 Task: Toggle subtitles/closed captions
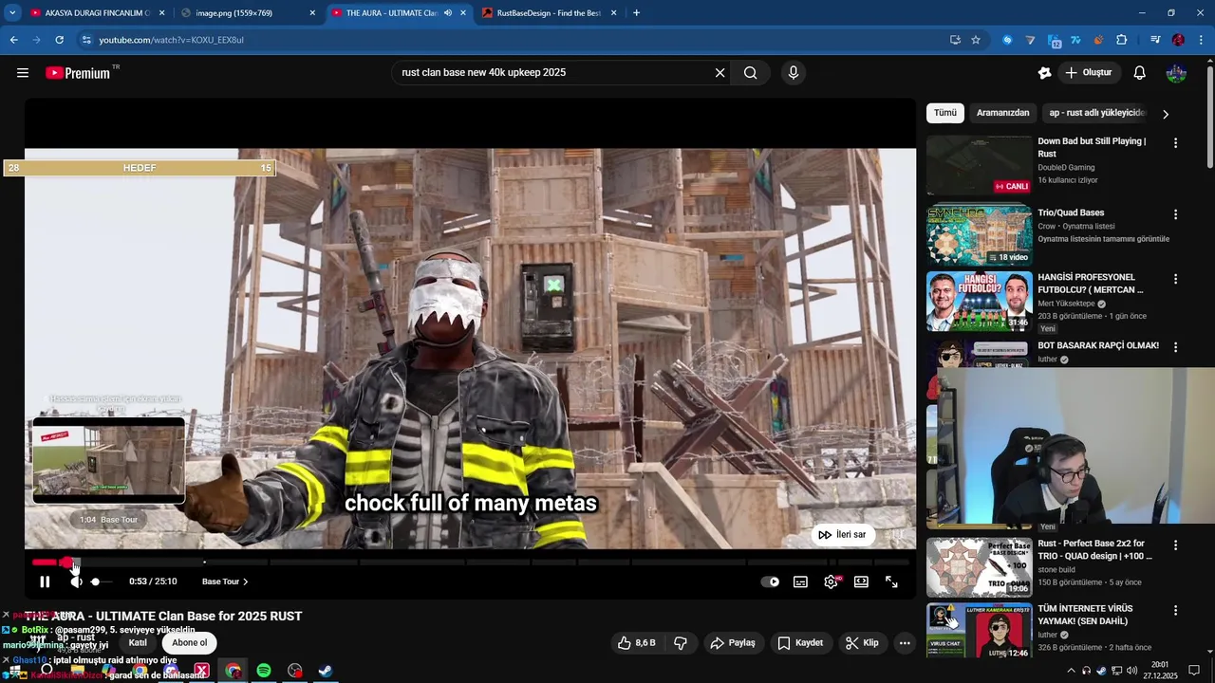point(801,581)
